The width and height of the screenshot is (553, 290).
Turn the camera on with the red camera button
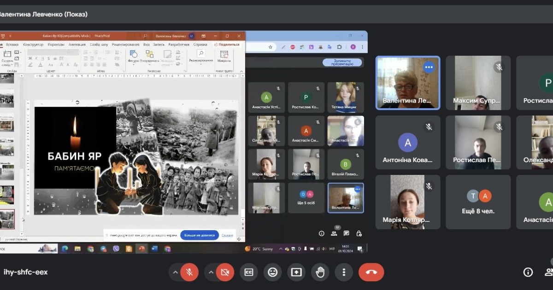coord(225,272)
